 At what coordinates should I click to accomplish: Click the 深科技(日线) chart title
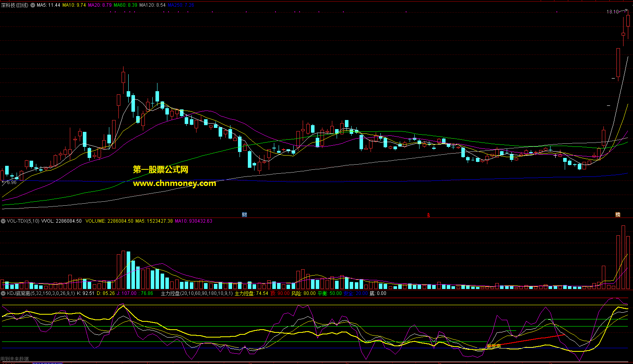(15, 5)
